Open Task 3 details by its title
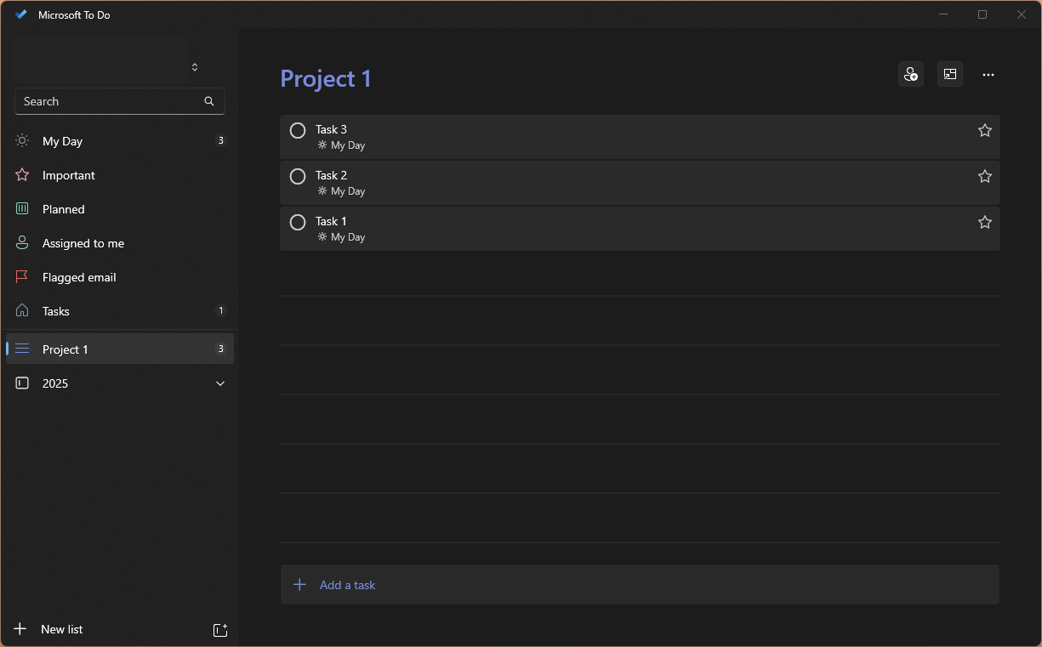The width and height of the screenshot is (1042, 647). [331, 129]
